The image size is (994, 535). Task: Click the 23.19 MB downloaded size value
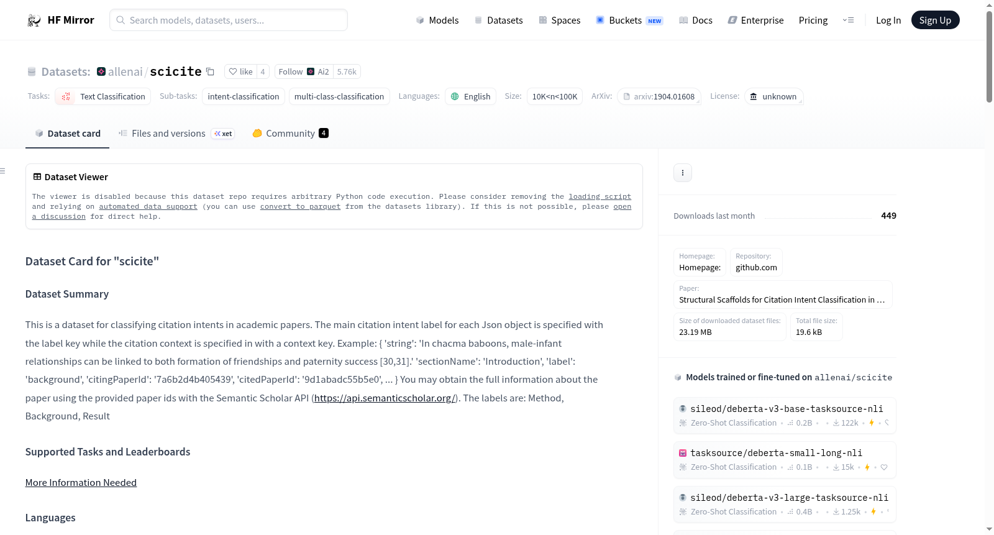click(695, 332)
